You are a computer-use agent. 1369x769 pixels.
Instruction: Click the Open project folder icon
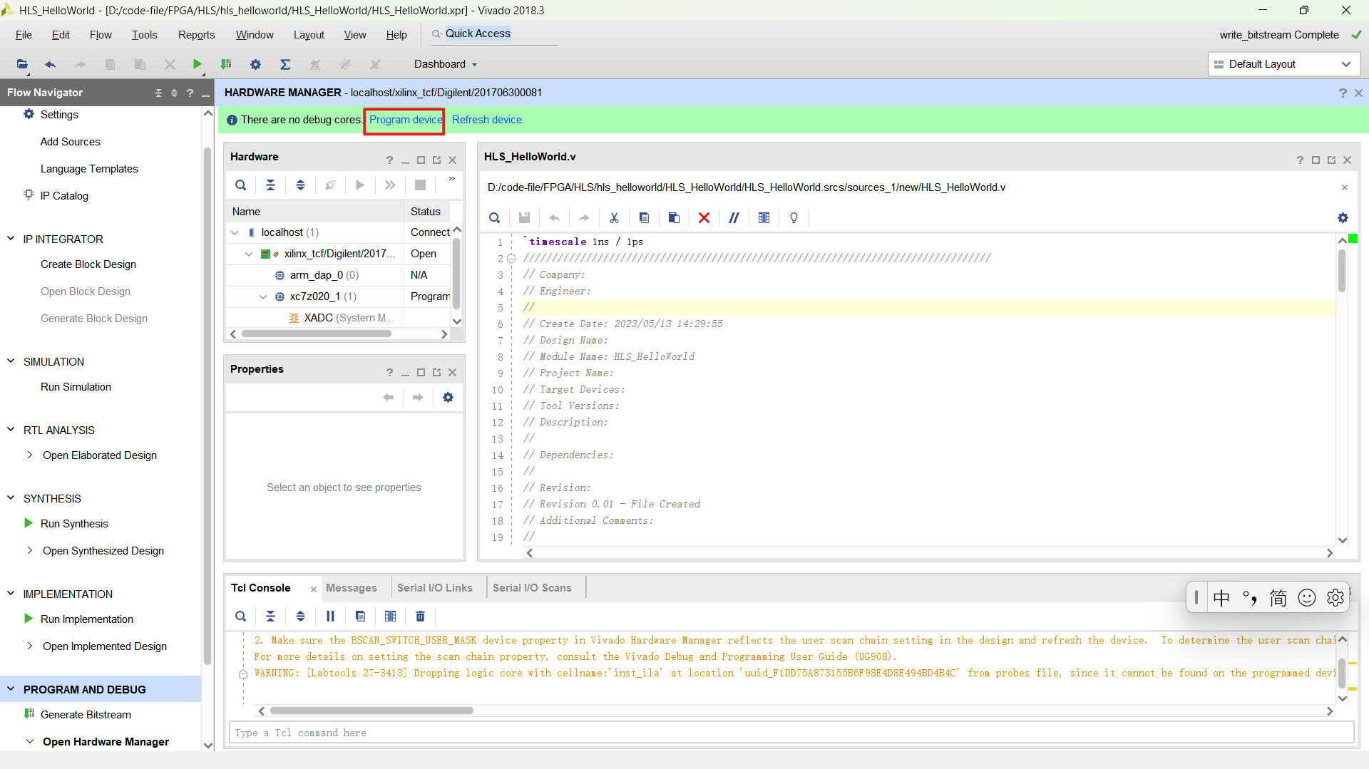[22, 64]
